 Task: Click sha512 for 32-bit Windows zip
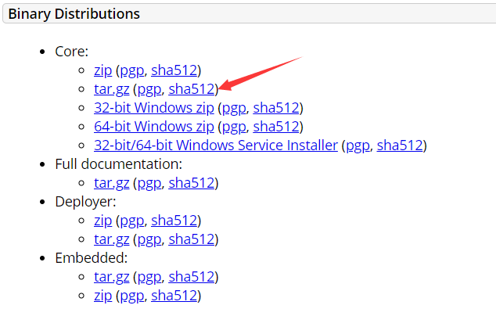[x=277, y=108]
